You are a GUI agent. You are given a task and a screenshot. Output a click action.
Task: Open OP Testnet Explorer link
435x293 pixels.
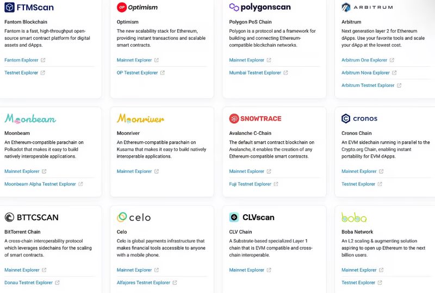(137, 73)
